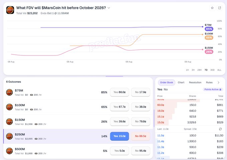Open the MarsCoin icon on $100M row
227x160 pixels.
point(9,107)
